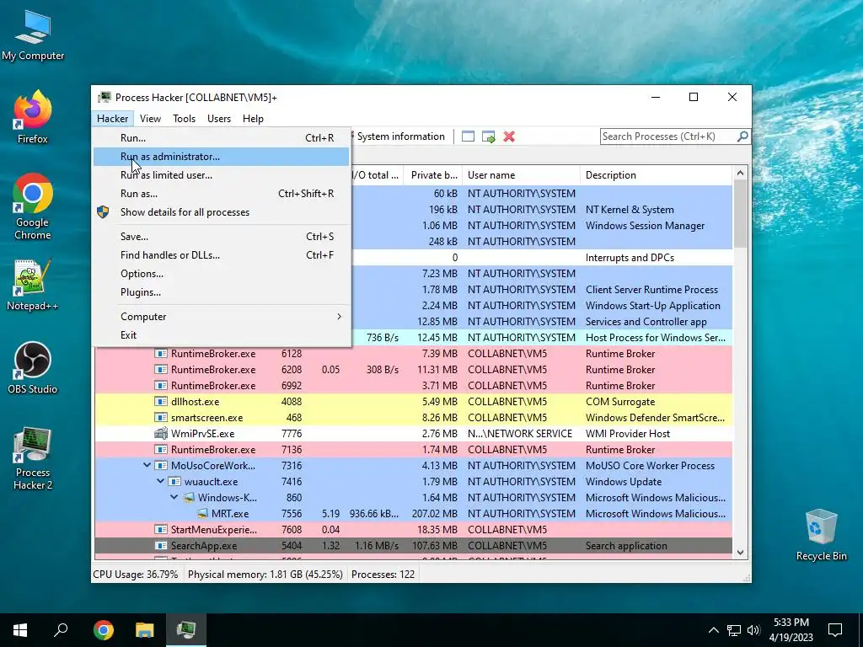Sort by Private bytes column header
Screen dimensions: 863x647
tap(433, 175)
